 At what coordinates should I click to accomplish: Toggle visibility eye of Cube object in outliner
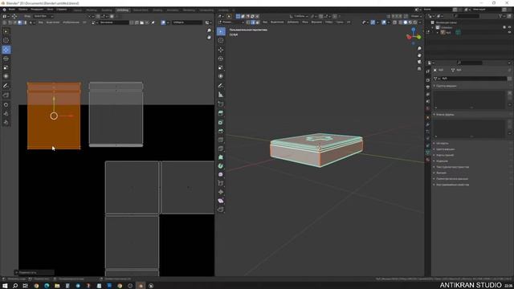[x=509, y=32]
